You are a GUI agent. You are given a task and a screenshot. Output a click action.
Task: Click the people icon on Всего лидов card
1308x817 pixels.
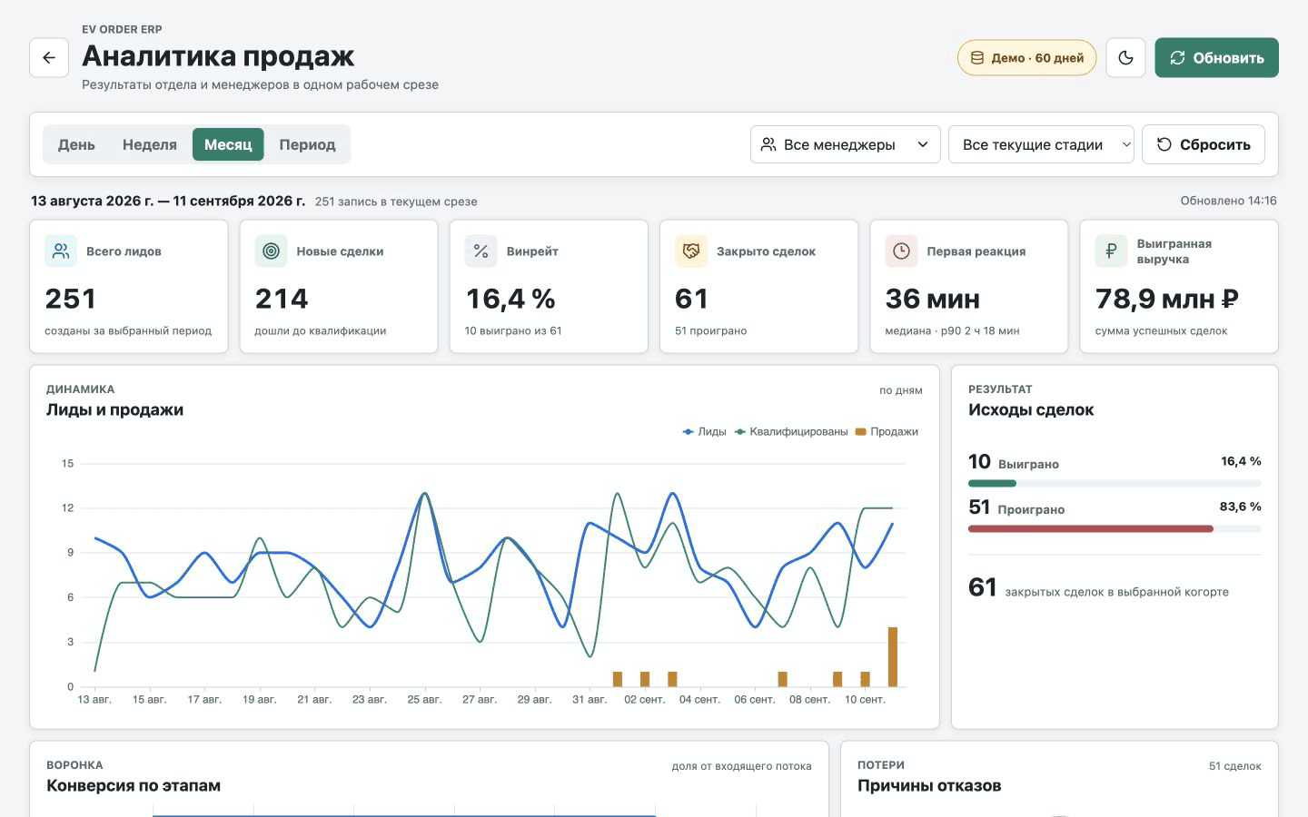61,251
